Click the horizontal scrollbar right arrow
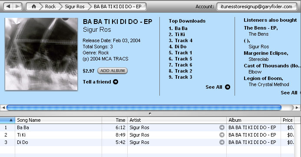Viewport: 301px width, 157px height. tap(297, 107)
